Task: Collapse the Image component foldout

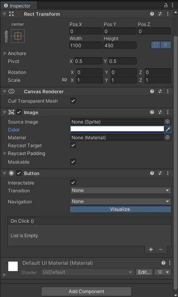Action: pos(5,113)
